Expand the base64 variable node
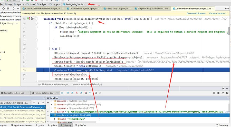Viewport: 231px width, 127px height. point(52,112)
